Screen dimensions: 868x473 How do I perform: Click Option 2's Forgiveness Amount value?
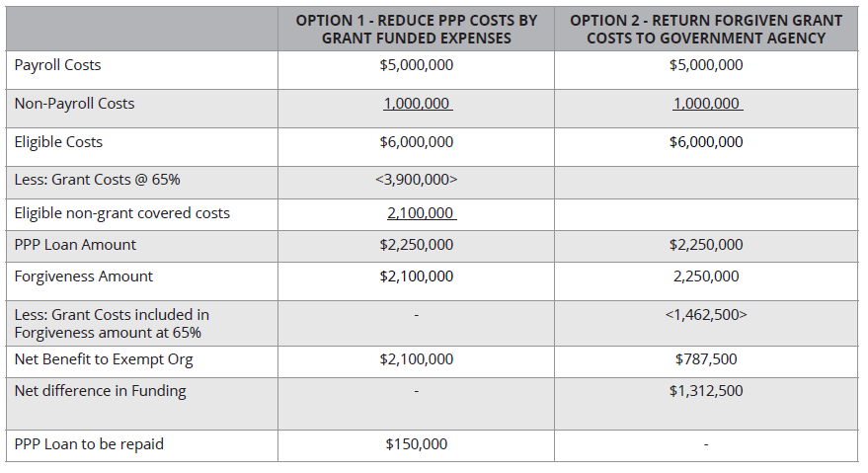pyautogui.click(x=706, y=276)
